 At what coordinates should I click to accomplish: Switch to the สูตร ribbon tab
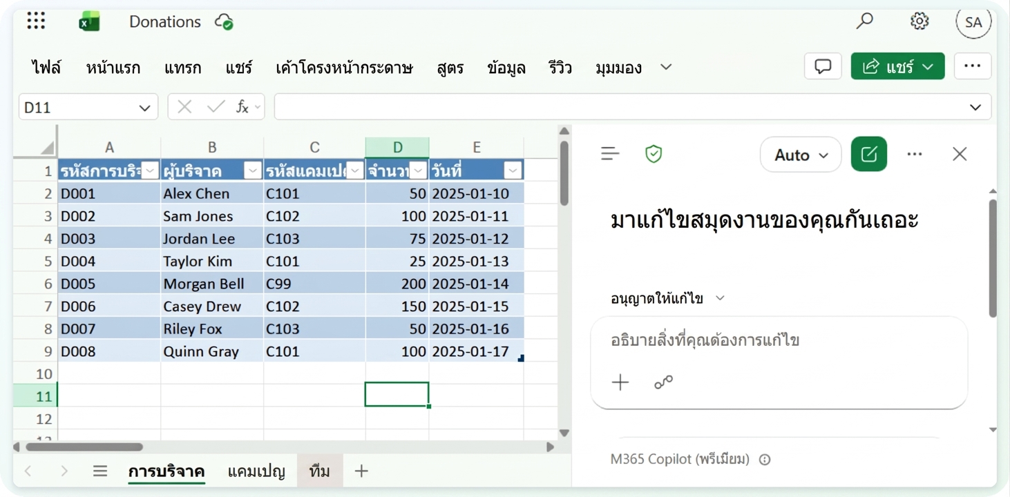click(x=450, y=68)
